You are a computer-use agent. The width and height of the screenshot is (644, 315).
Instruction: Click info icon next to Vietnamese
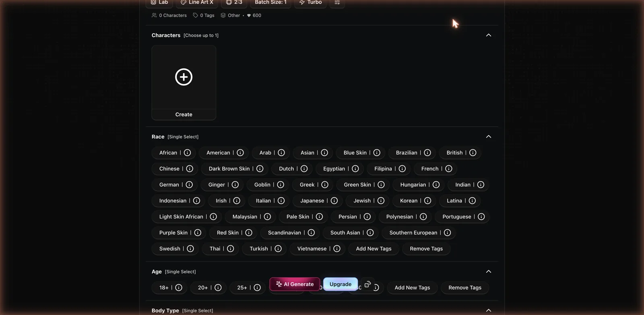point(337,249)
